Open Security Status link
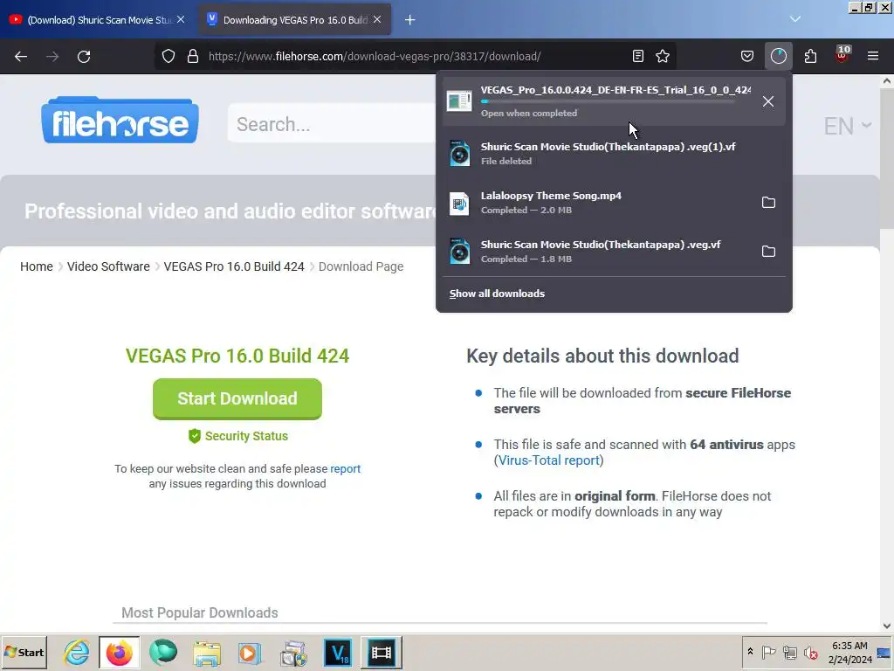The image size is (894, 671). point(238,436)
